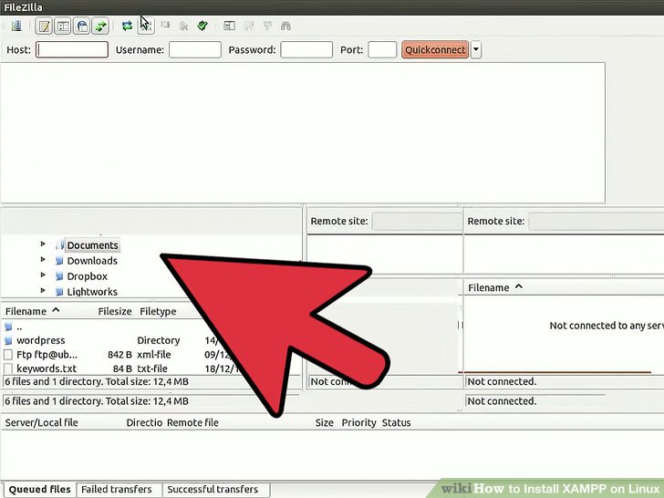Toggle the transfer queue display

[100, 26]
